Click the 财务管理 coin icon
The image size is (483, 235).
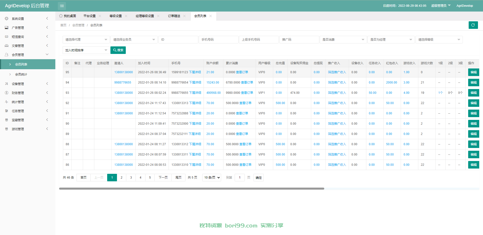(7, 93)
